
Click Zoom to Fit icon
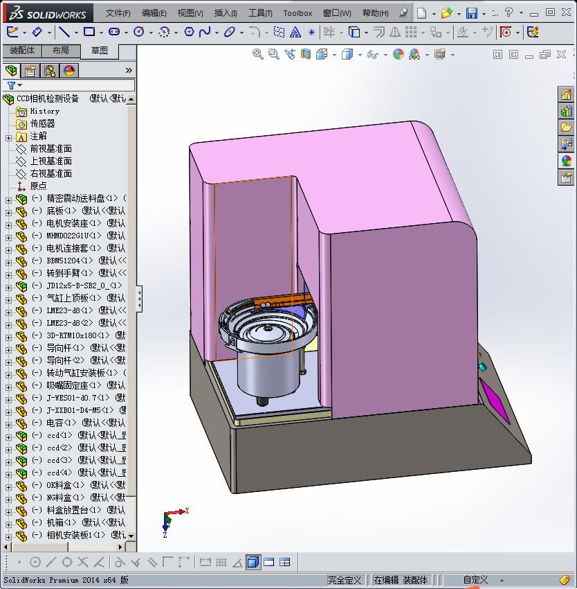click(258, 55)
